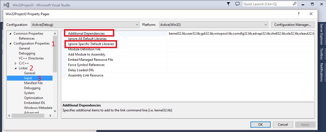The image size is (326, 132).
Task: Collapse the Common Properties node
Action: (10, 34)
